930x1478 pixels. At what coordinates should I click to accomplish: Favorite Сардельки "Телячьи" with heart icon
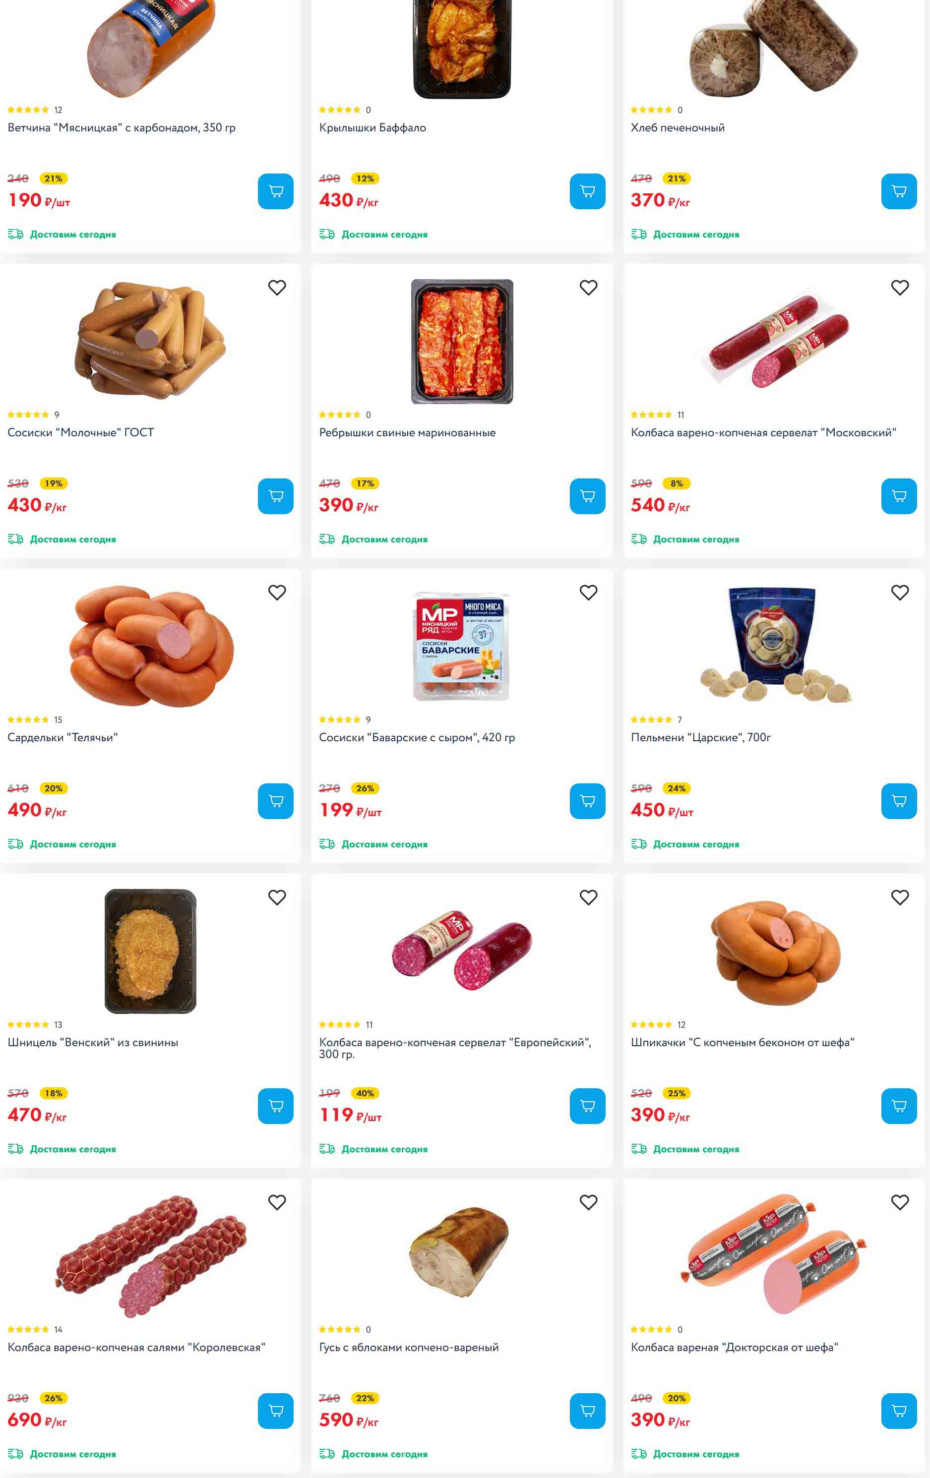277,592
